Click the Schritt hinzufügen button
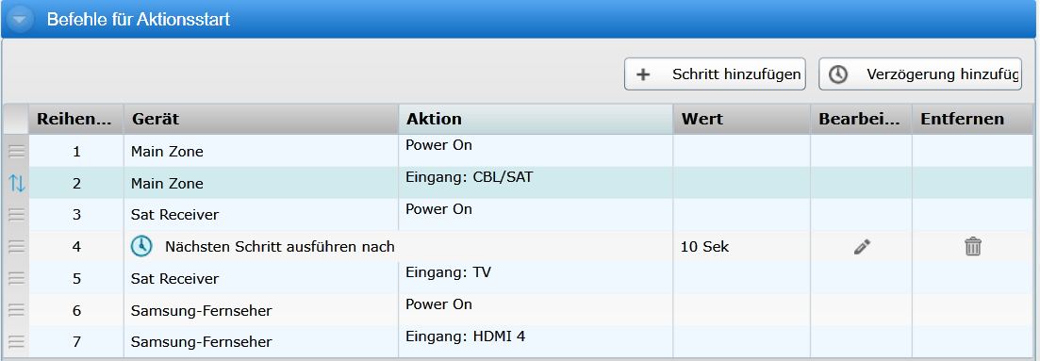The width and height of the screenshot is (1040, 361). click(715, 74)
